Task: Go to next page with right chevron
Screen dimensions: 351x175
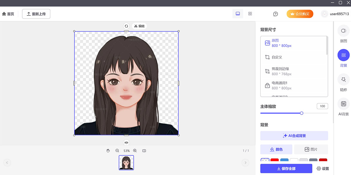Action: (245, 162)
